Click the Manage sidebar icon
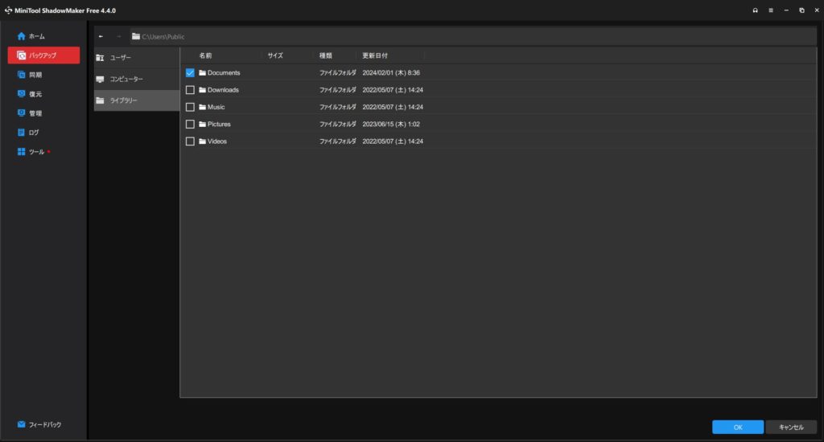824x442 pixels. pos(22,113)
